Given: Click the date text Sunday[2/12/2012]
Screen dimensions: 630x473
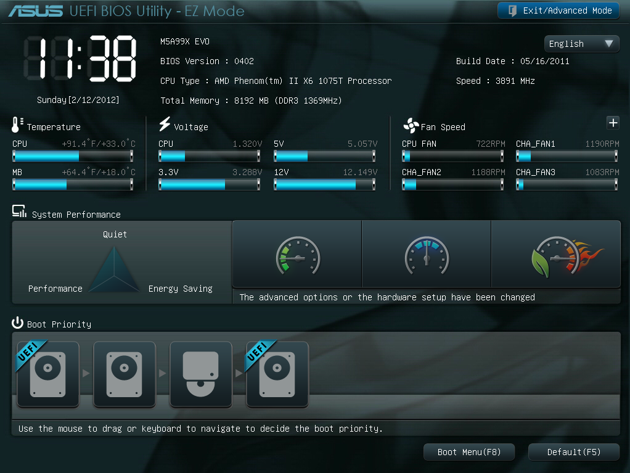Looking at the screenshot, I should click(78, 100).
